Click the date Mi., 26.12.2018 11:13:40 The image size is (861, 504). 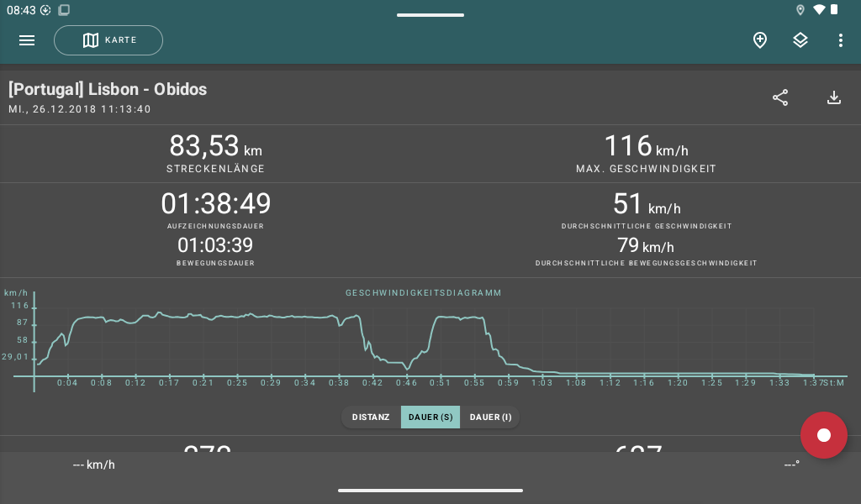80,109
